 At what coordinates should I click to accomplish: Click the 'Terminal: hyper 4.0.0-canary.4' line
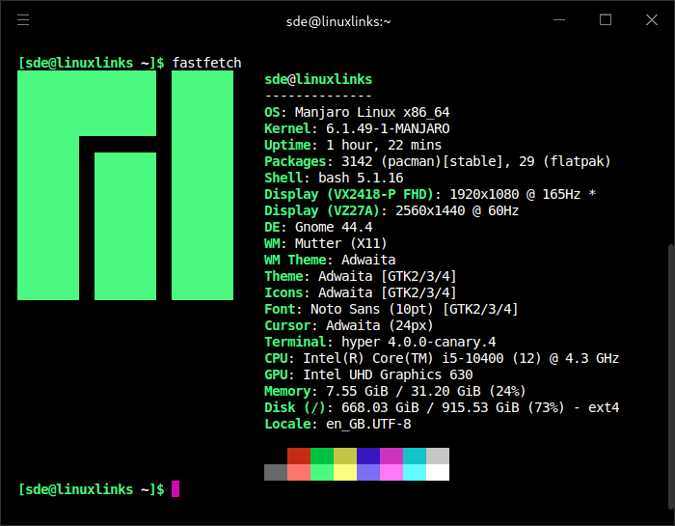coord(380,342)
